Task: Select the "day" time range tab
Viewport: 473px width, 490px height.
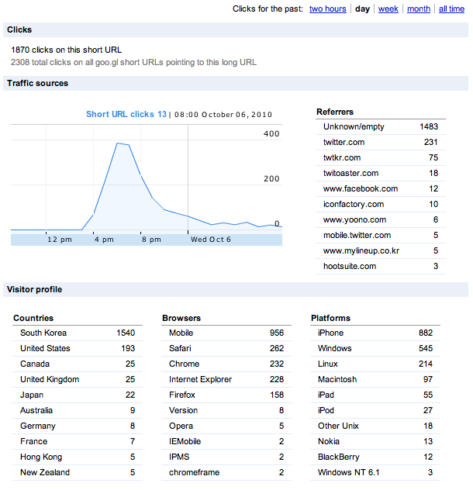Action: pyautogui.click(x=362, y=9)
